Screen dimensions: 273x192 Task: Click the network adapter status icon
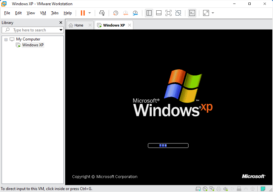[212, 188]
